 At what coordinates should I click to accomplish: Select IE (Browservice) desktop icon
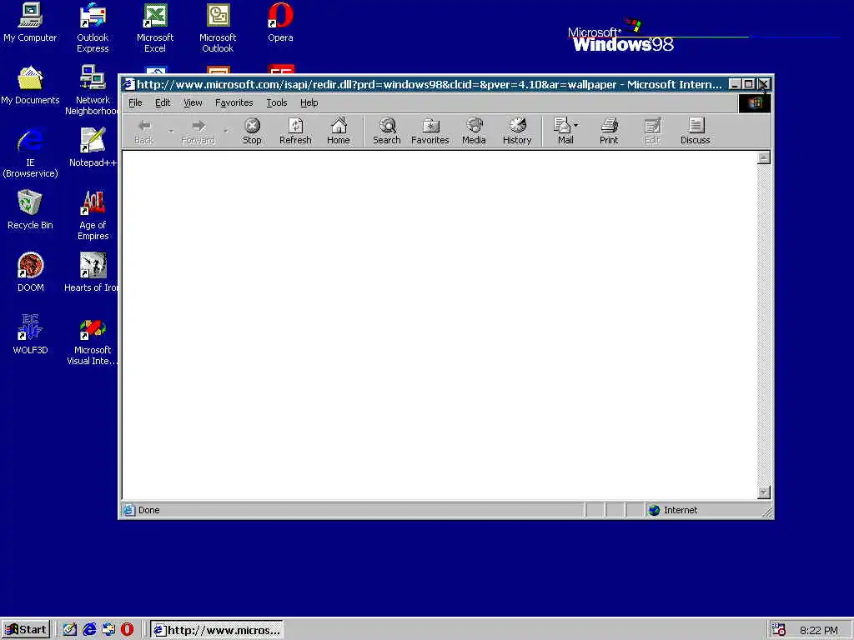30,152
